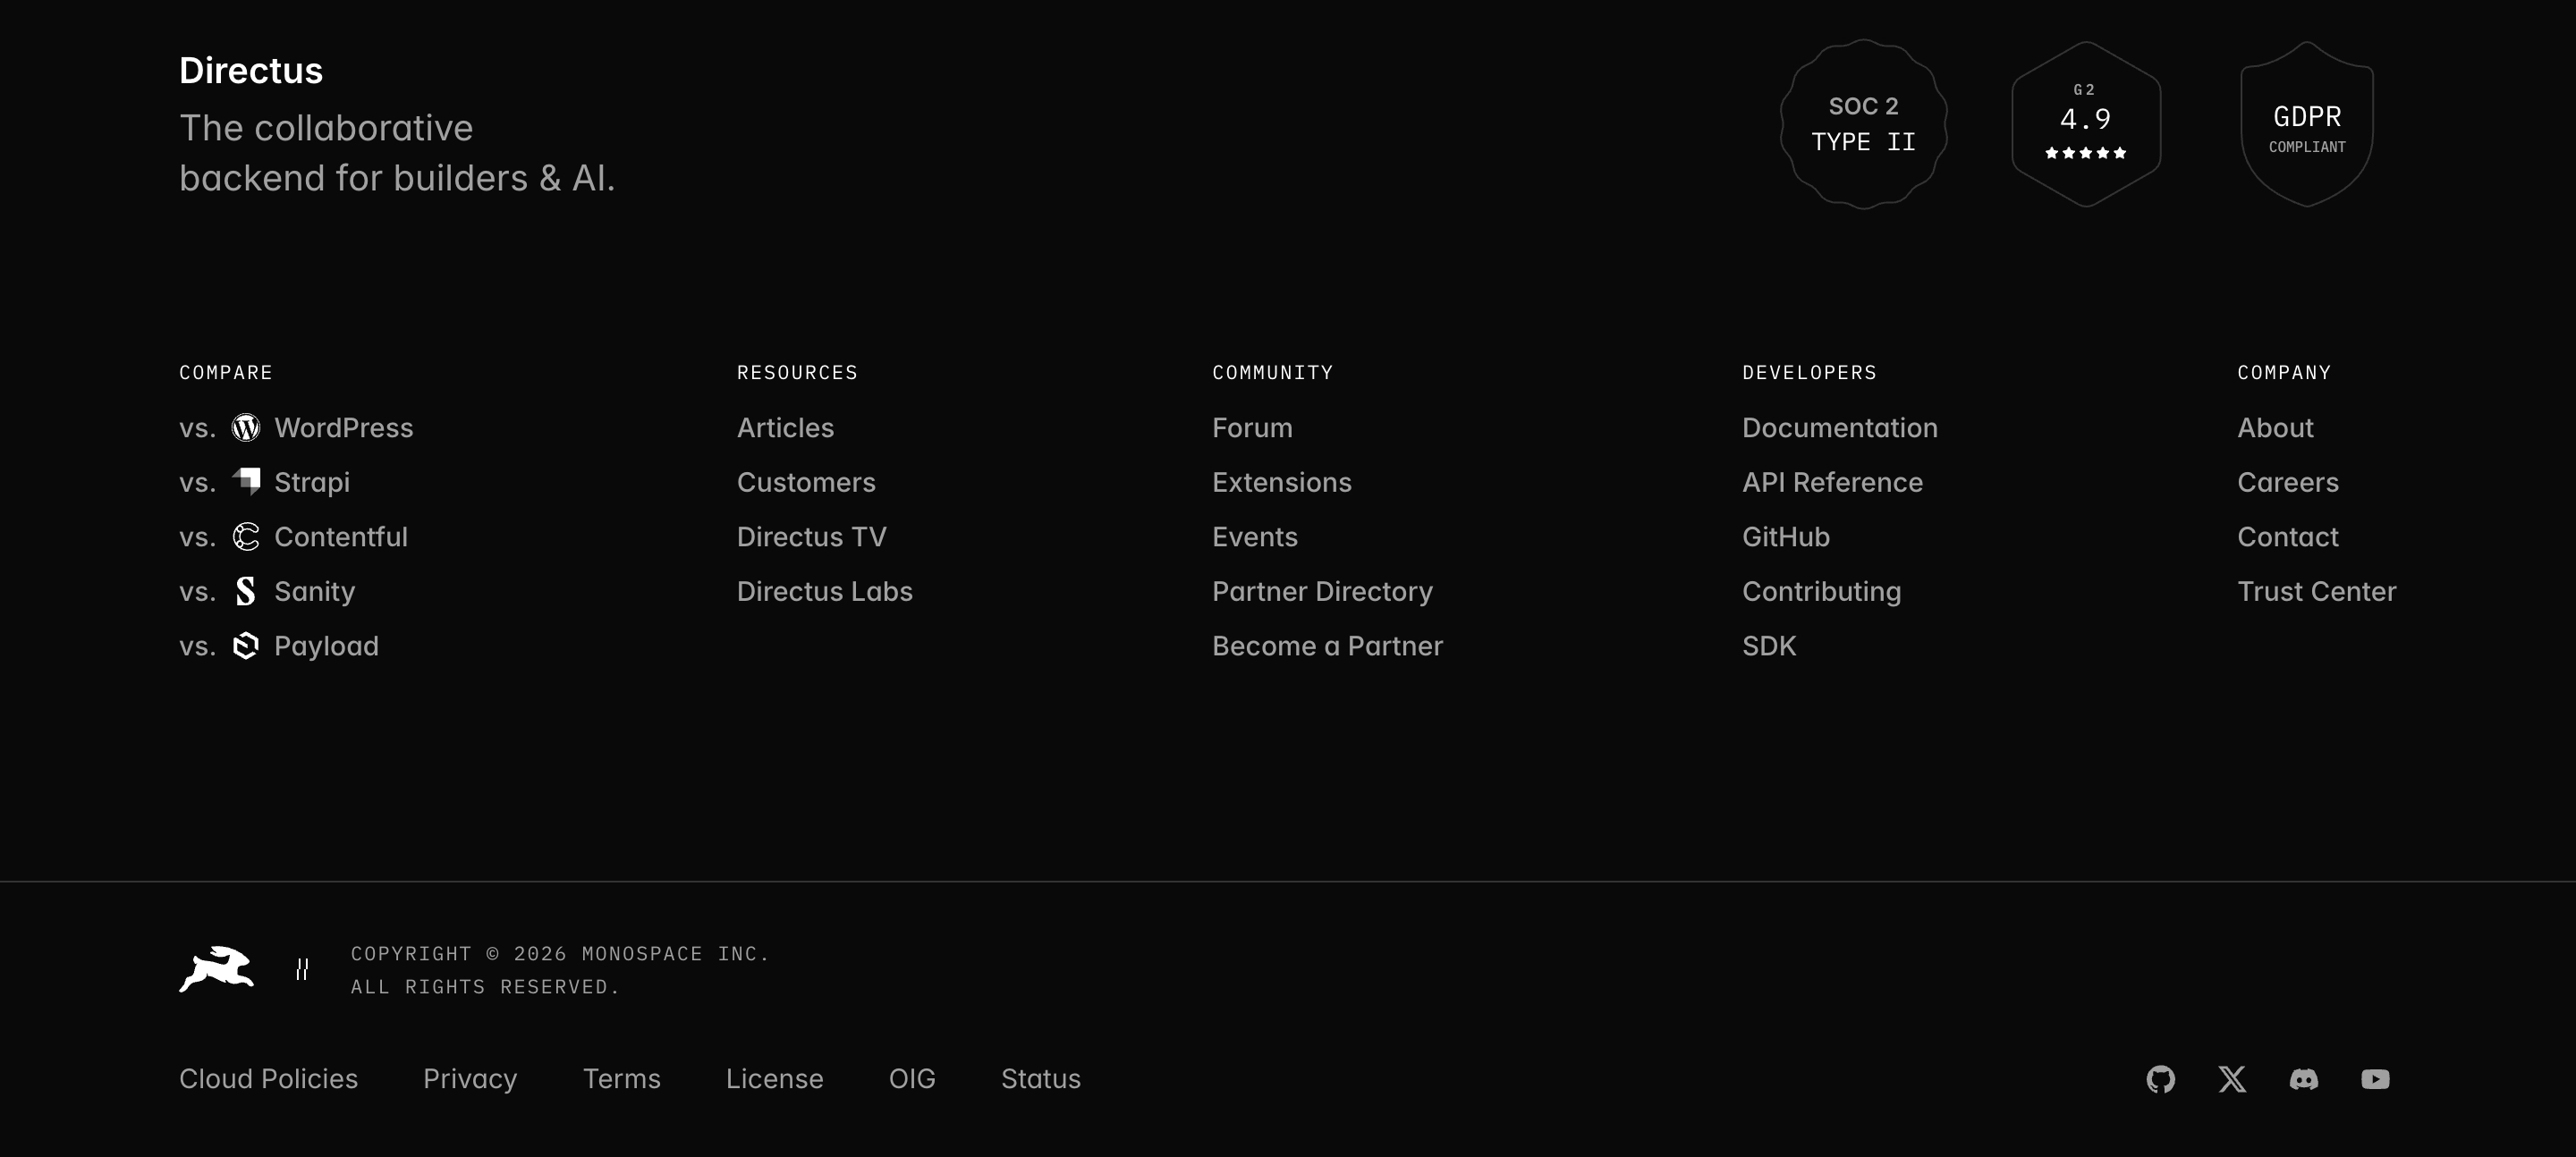Open the community Forum link
Screen dimensions: 2576x1157
1252,428
